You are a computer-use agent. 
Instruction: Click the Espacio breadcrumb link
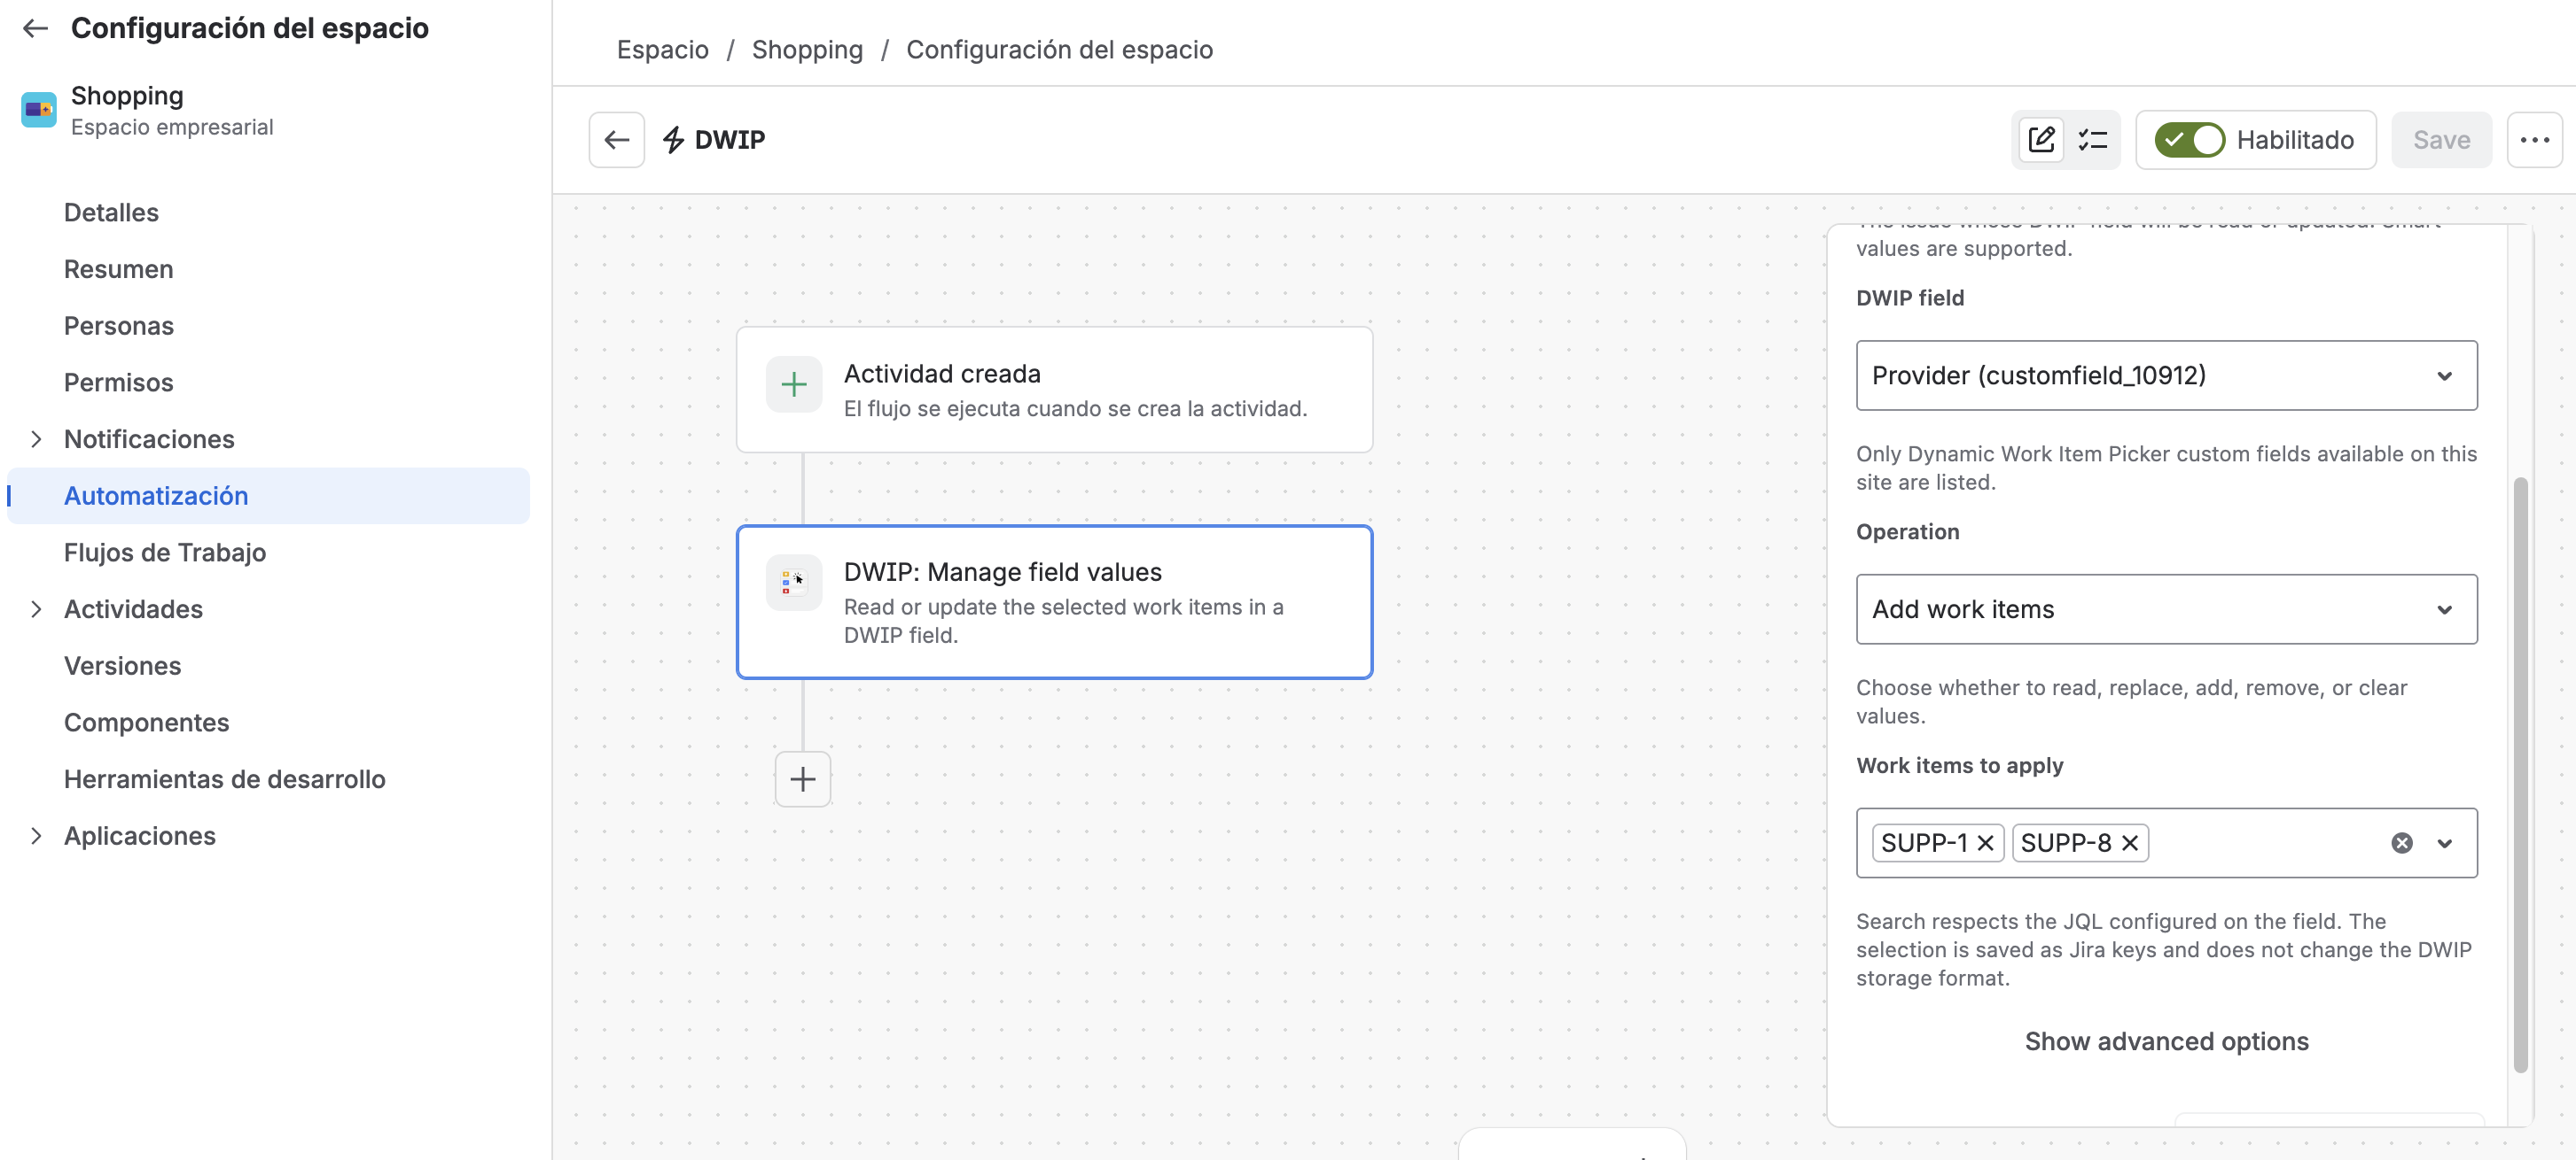pyautogui.click(x=662, y=50)
